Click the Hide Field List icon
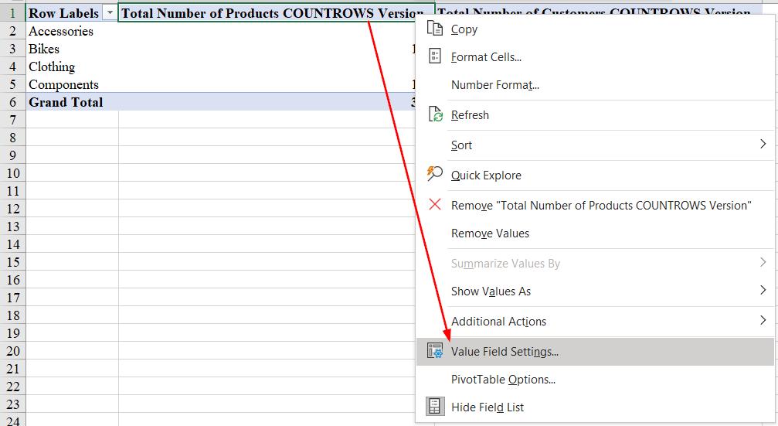This screenshot has height=426, width=778. (x=435, y=407)
